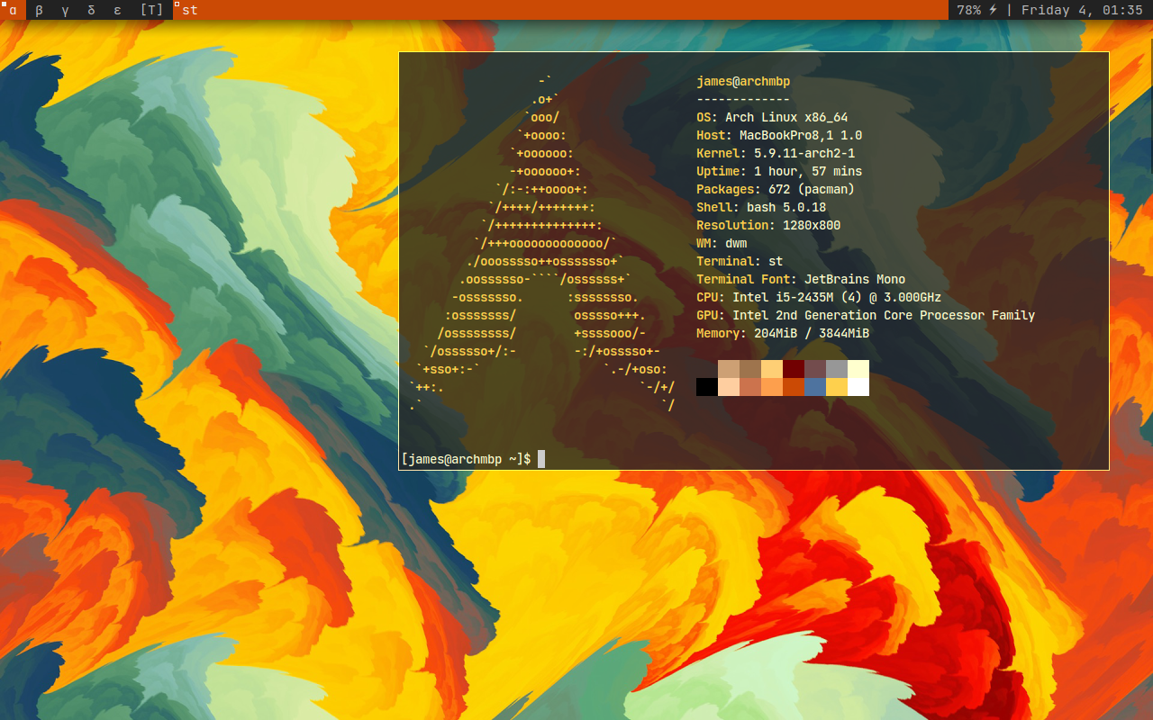Click the Terminal Font: JetBrains Mono line

(x=801, y=279)
